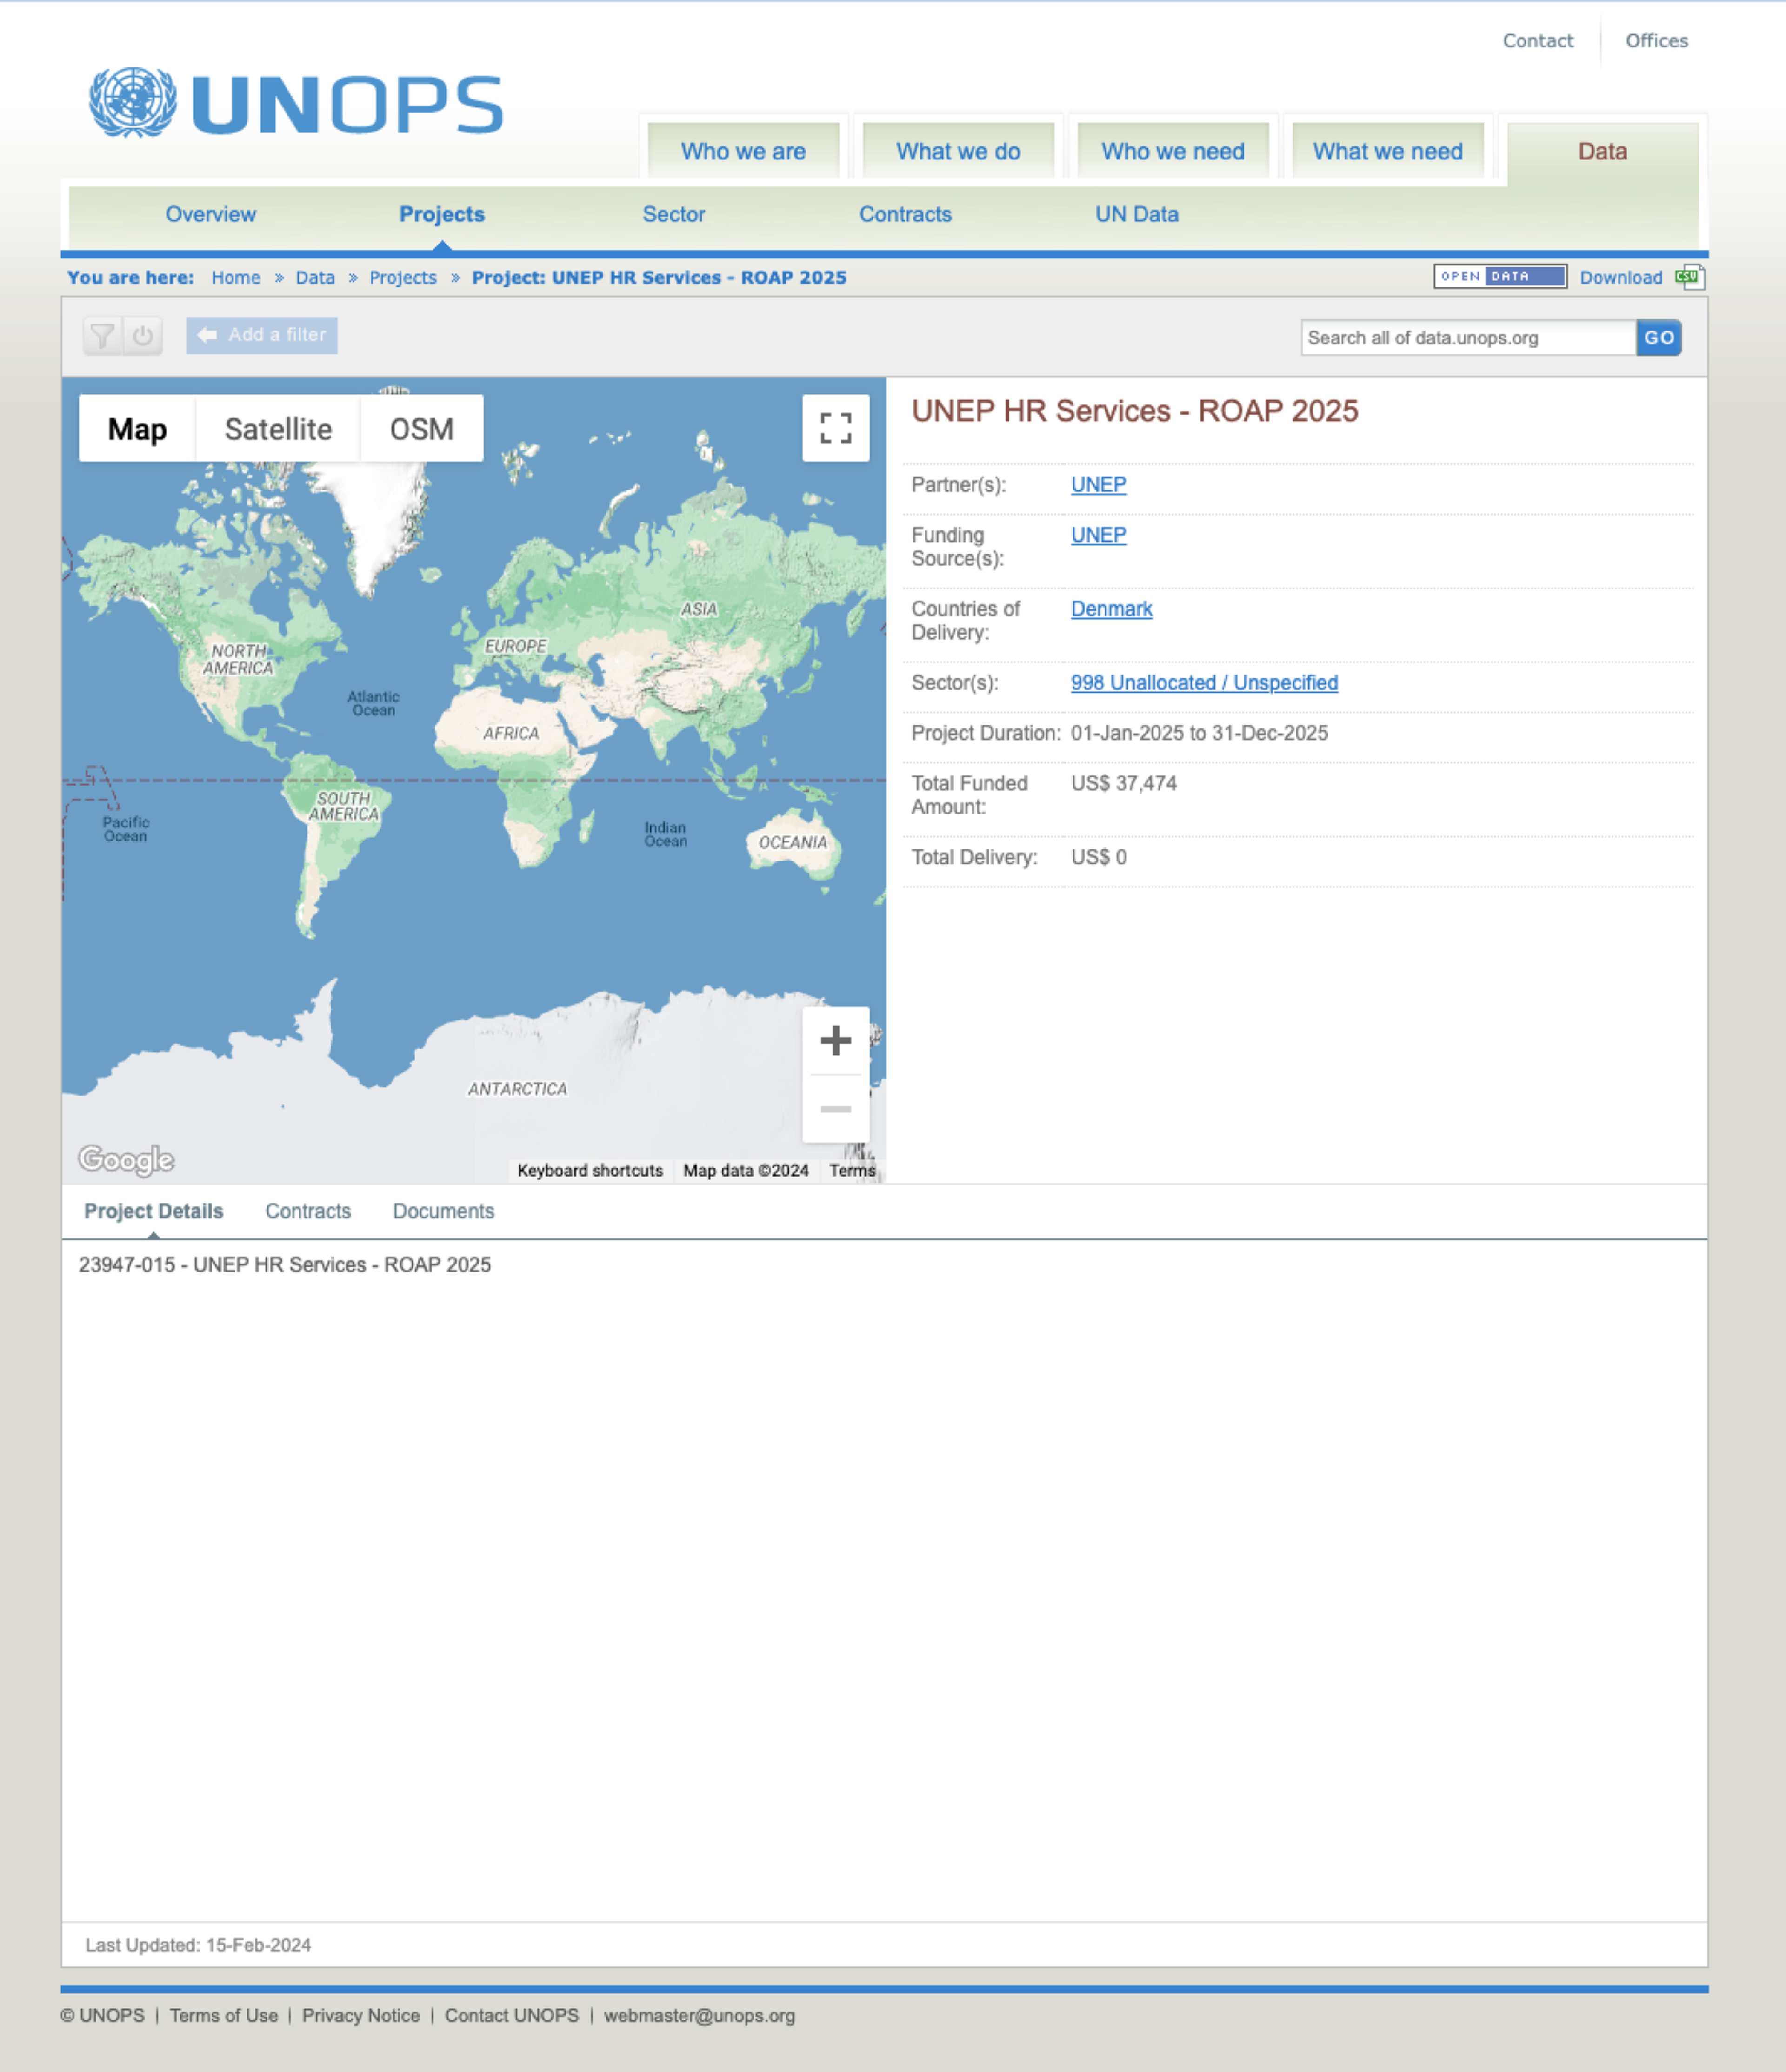Click the Project Details tab
The image size is (1786, 2072).
[153, 1211]
